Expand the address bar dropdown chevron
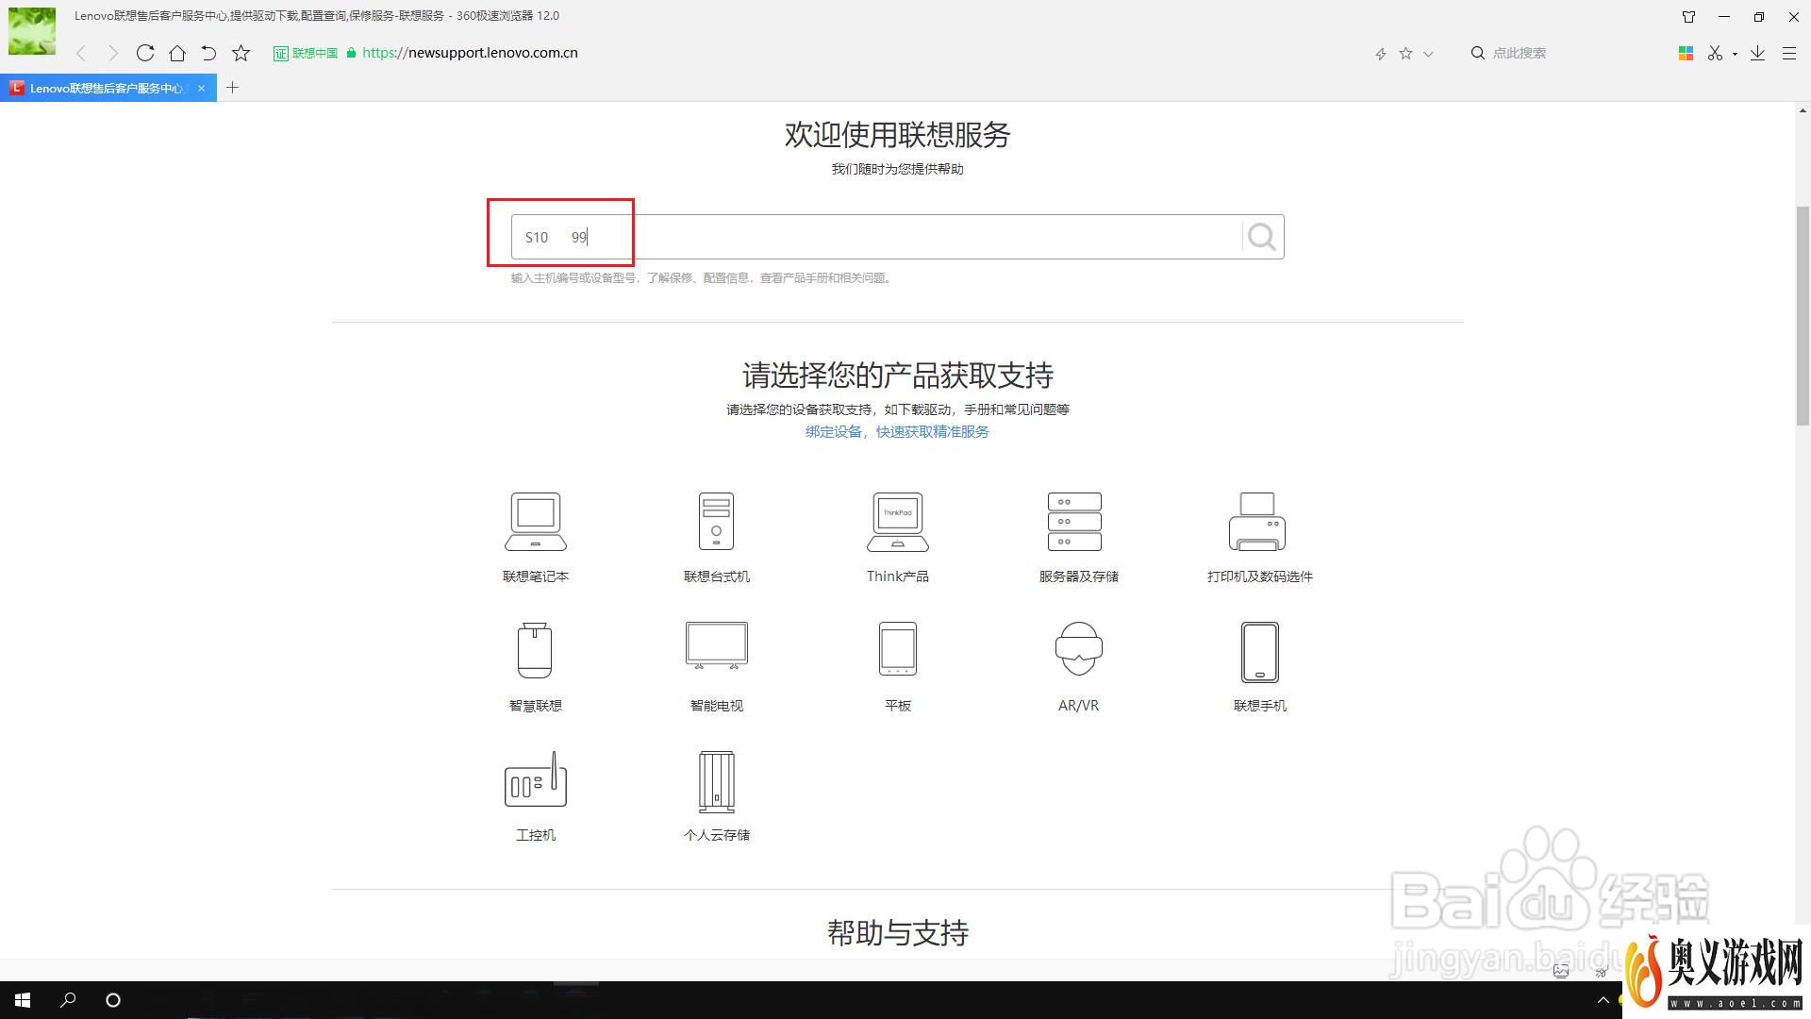Viewport: 1811px width, 1019px height. coord(1428,54)
